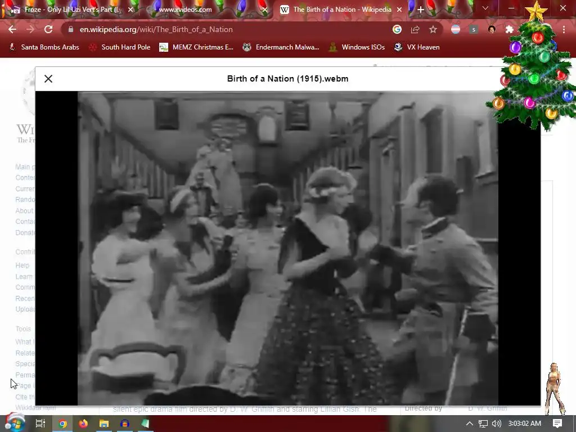This screenshot has width=576, height=432.
Task: Close the Birth of a Nation video overlay
Action: tap(48, 79)
